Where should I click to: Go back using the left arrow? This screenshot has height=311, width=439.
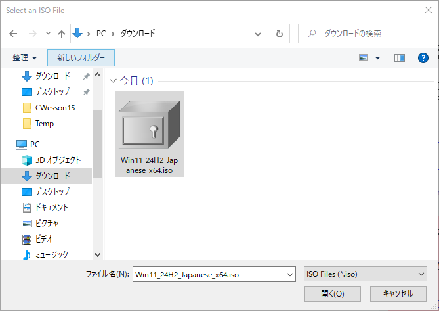[13, 34]
